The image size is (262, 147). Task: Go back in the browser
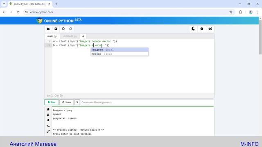[5, 12]
